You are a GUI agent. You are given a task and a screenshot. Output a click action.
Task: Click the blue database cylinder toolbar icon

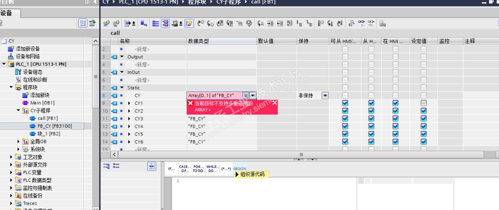pos(143,23)
